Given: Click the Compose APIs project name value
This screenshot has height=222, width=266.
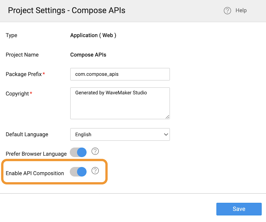Looking at the screenshot, I should pos(88,55).
